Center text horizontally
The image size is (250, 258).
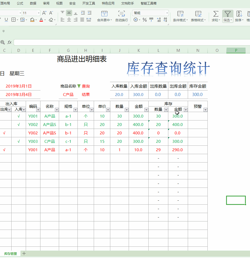click(69, 20)
